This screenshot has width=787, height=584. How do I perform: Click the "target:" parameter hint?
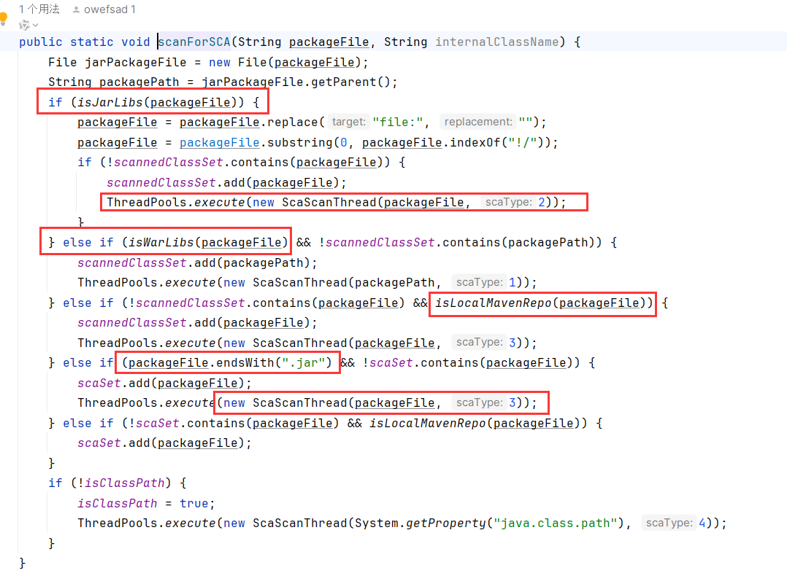[348, 122]
